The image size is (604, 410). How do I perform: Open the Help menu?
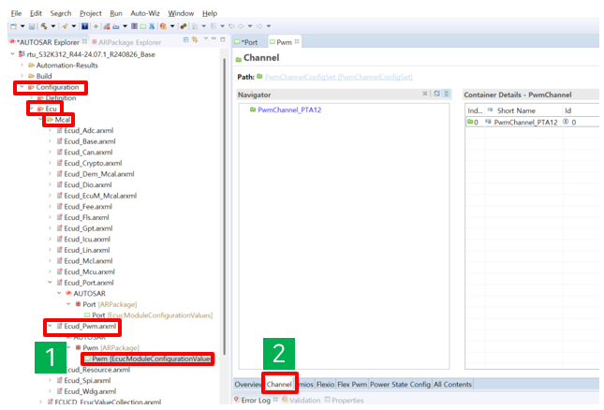click(210, 13)
